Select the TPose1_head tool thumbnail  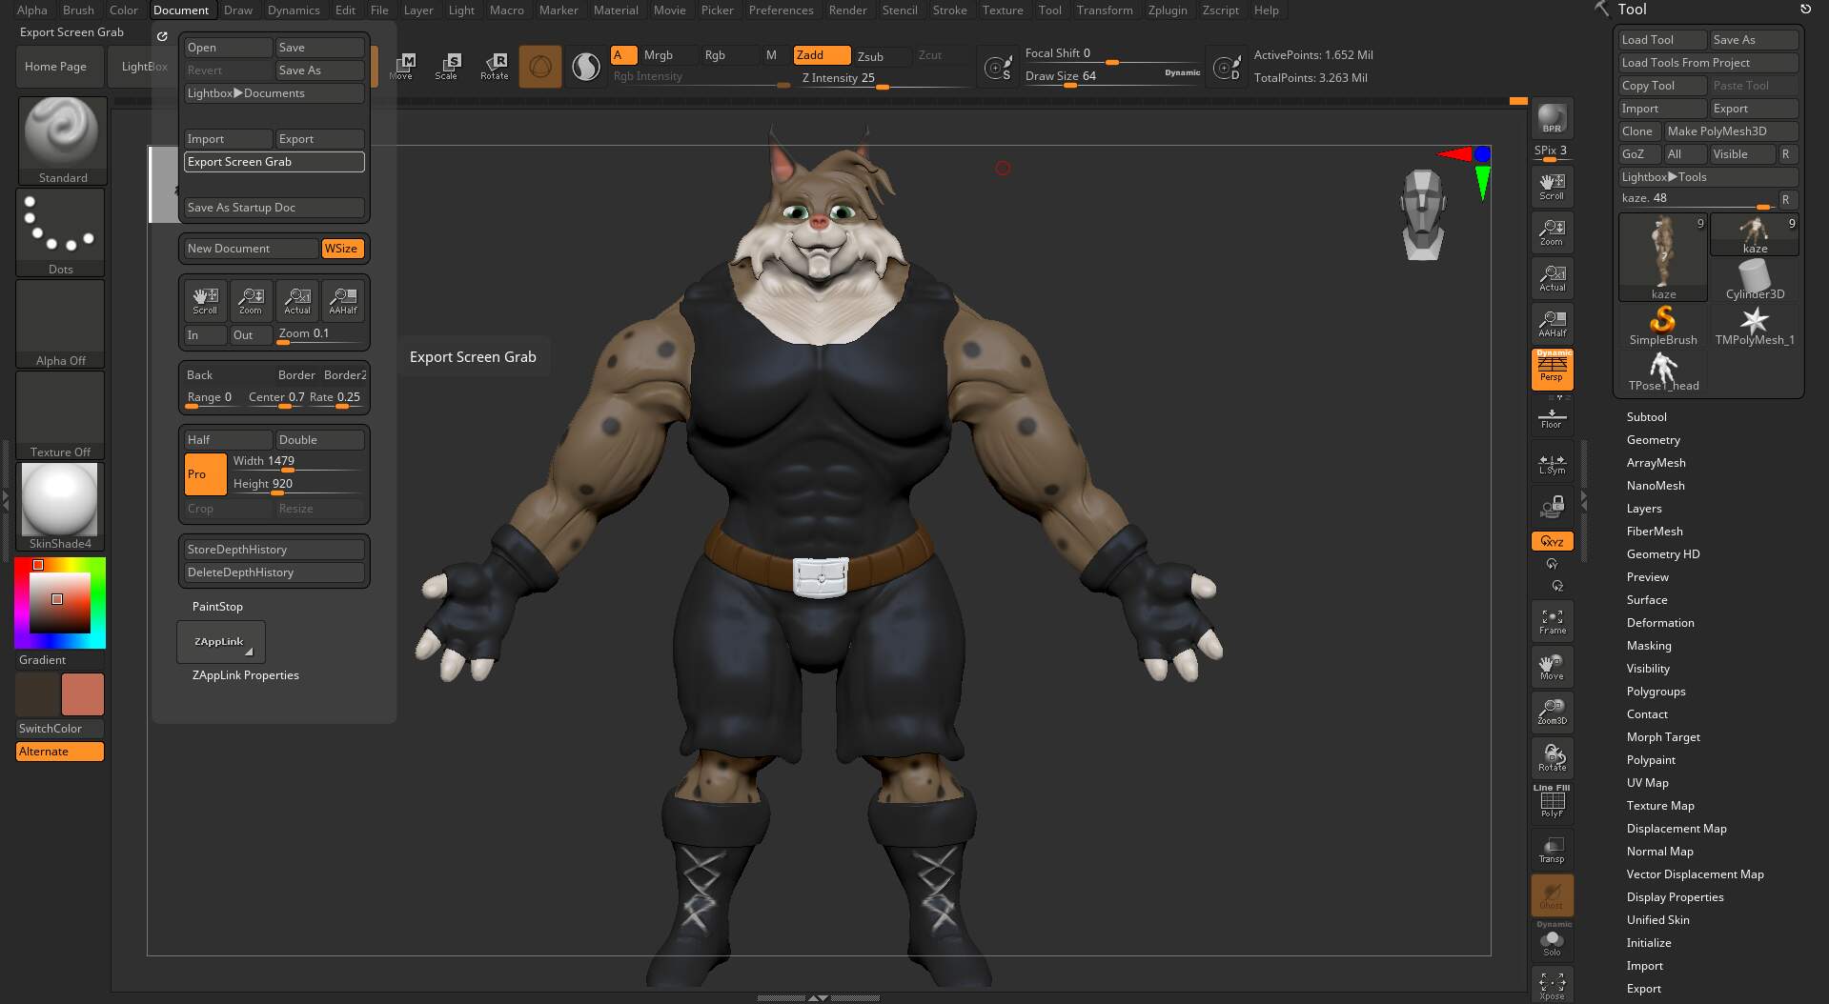point(1663,371)
